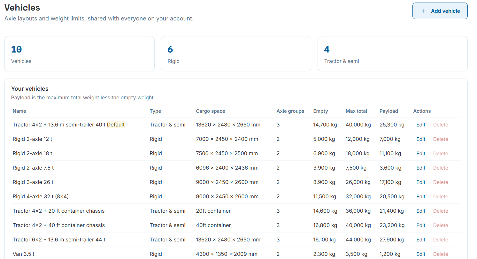Image resolution: width=477 pixels, height=259 pixels.
Task: Choose Edit on Rigid 3-axle 26 t
Action: pos(421,182)
